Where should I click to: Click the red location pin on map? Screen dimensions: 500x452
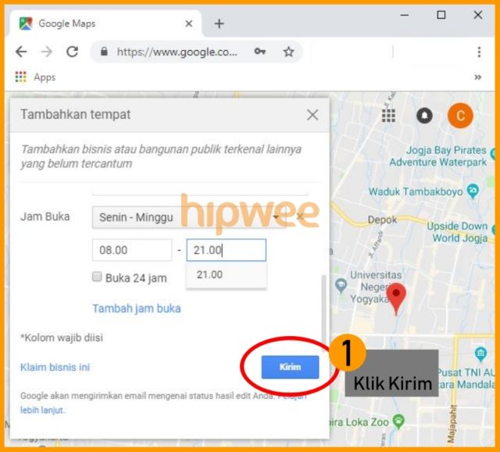pos(396,299)
